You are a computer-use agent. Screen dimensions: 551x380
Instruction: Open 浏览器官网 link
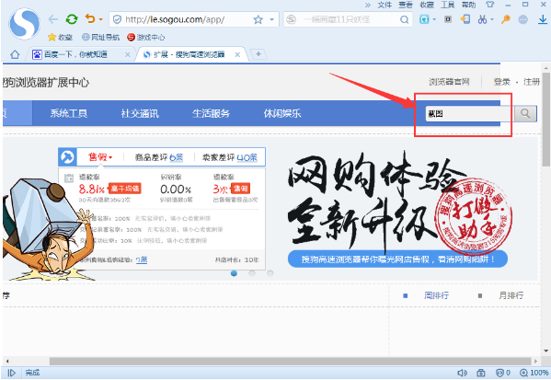(x=449, y=82)
